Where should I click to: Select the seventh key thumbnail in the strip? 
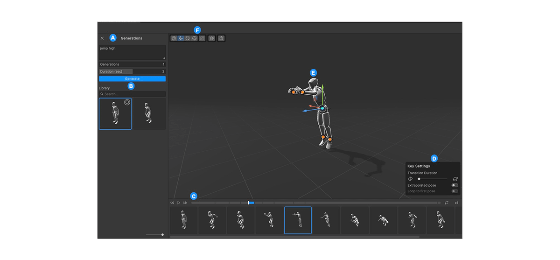pos(355,220)
